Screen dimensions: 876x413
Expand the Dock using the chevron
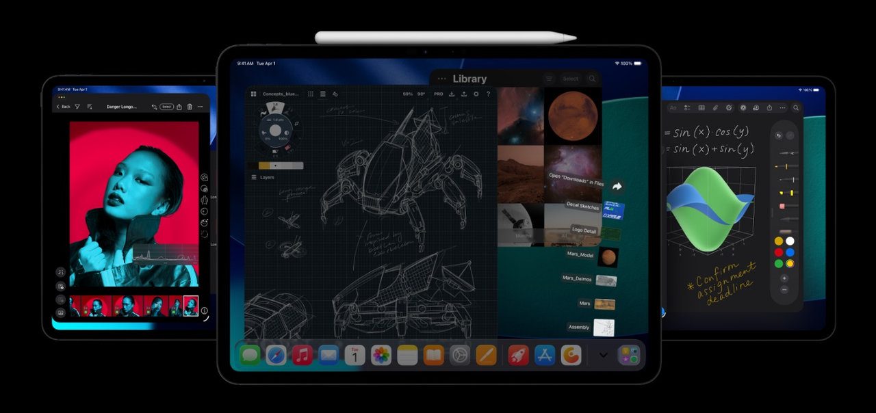(602, 356)
